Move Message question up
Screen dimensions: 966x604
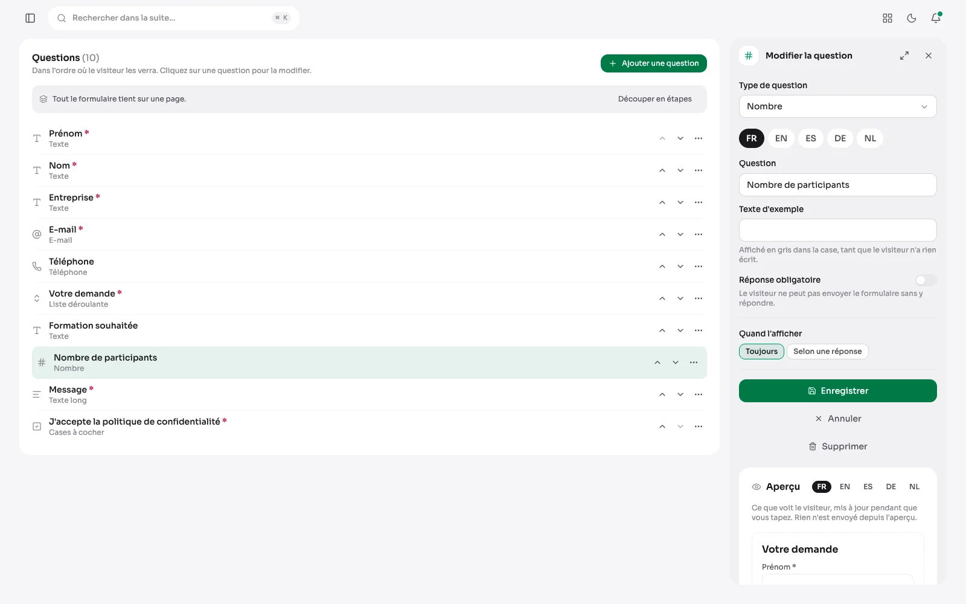(x=662, y=394)
